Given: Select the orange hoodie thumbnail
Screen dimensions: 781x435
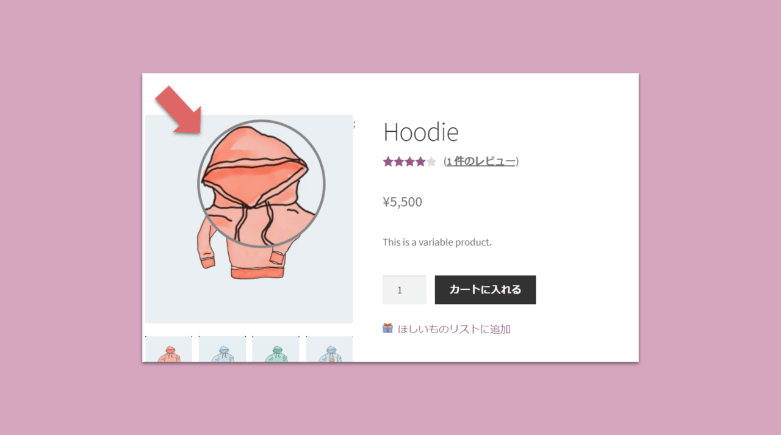Looking at the screenshot, I should 168,349.
